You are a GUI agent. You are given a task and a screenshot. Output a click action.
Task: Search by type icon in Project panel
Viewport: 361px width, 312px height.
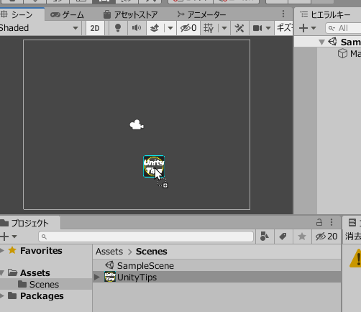[x=265, y=237]
